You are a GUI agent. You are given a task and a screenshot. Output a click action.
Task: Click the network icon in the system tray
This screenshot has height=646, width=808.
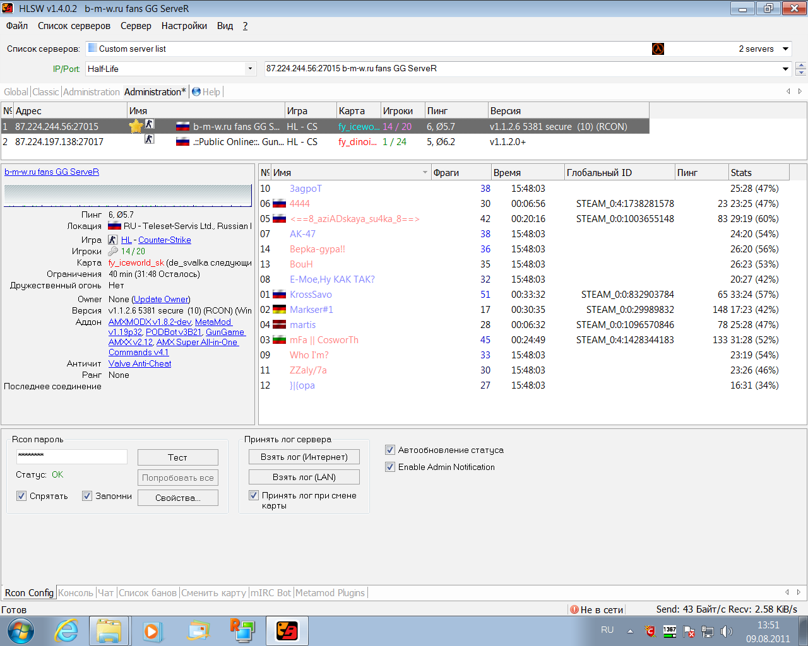pyautogui.click(x=708, y=631)
